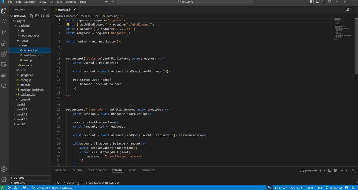
Task: Open Source Control view
Action: (4, 32)
